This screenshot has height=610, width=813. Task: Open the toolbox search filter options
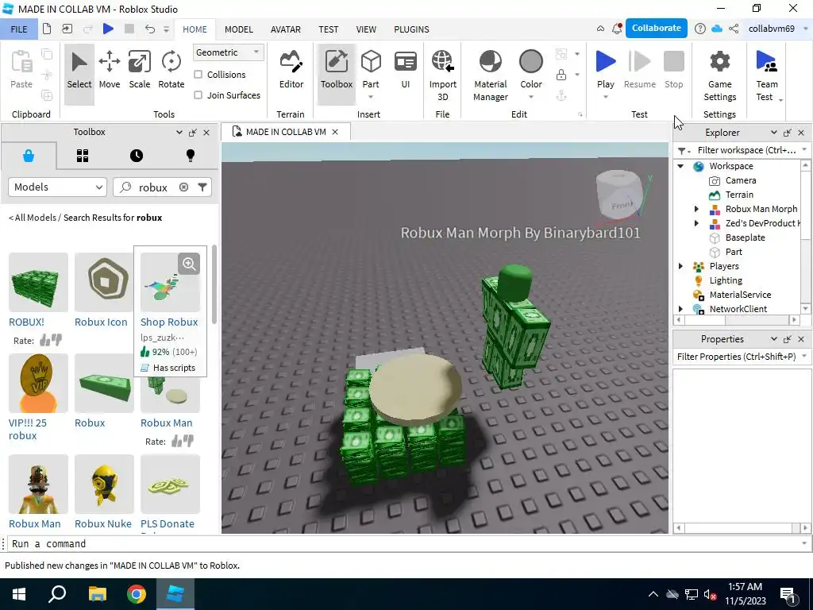point(202,187)
